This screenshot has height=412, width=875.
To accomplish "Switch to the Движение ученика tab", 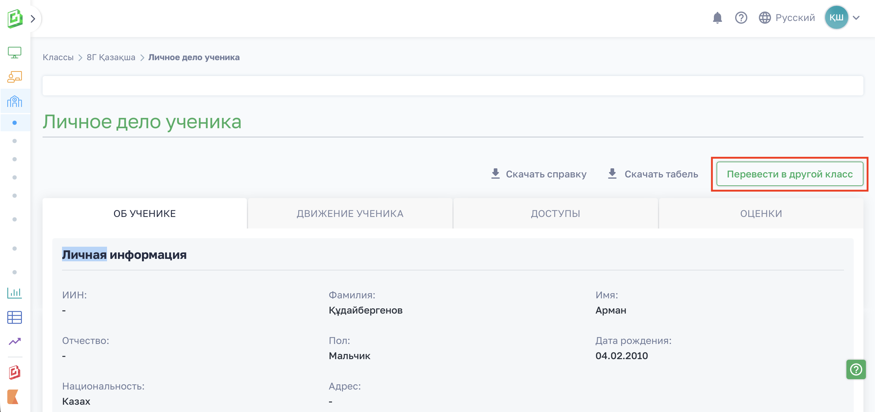I will pyautogui.click(x=350, y=214).
